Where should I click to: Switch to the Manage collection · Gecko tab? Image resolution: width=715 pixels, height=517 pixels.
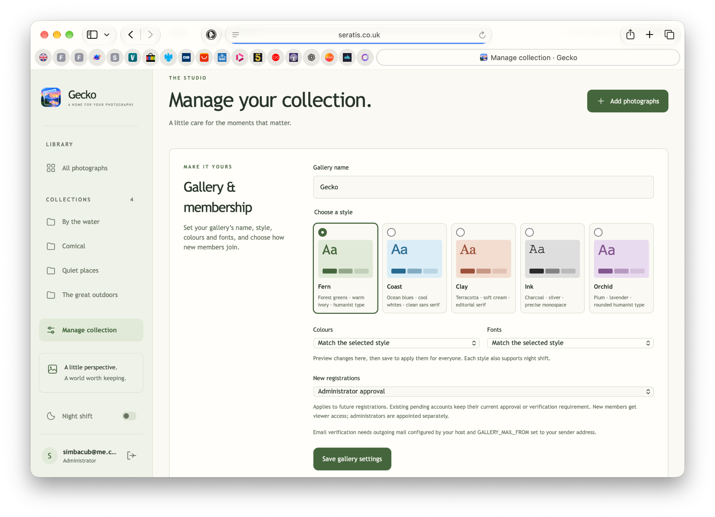point(528,58)
